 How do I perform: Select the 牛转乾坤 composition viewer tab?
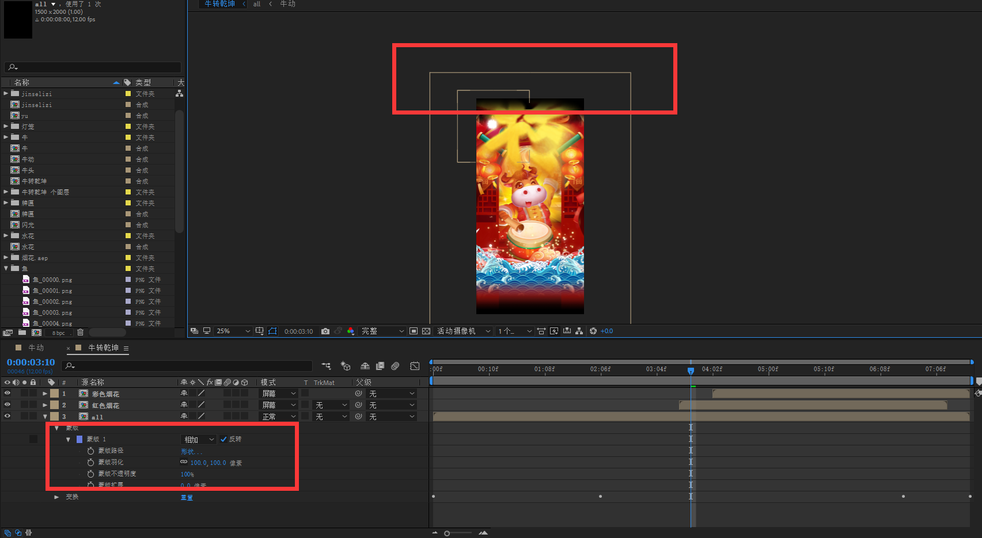pyautogui.click(x=220, y=4)
